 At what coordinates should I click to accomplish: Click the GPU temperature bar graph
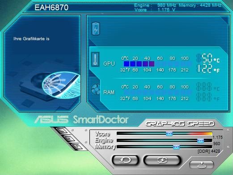pos(157,64)
